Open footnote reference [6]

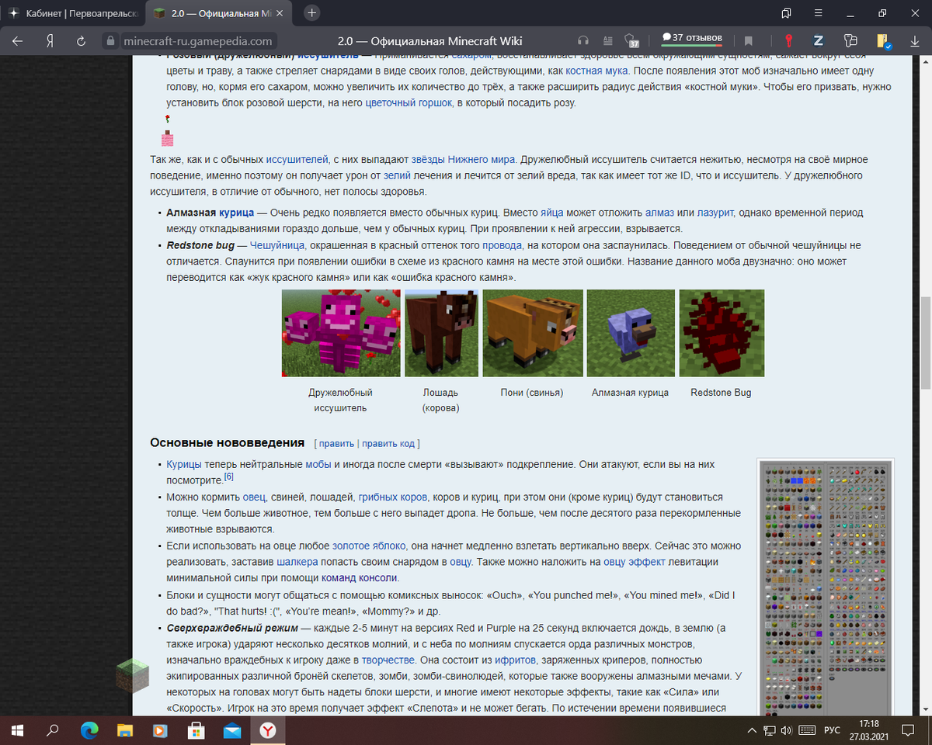[229, 476]
